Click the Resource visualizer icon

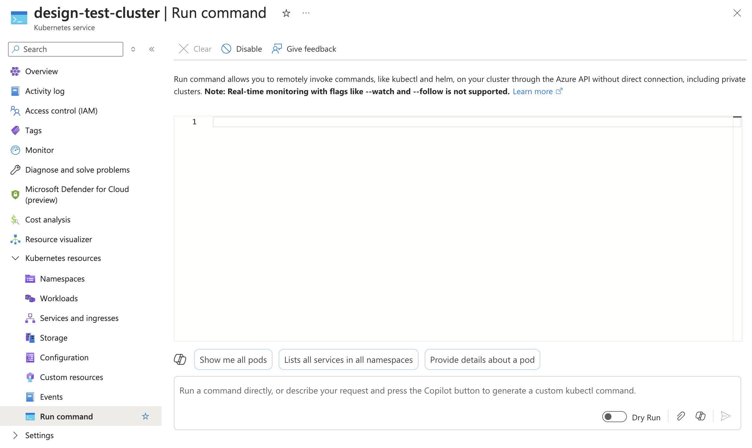(x=15, y=239)
